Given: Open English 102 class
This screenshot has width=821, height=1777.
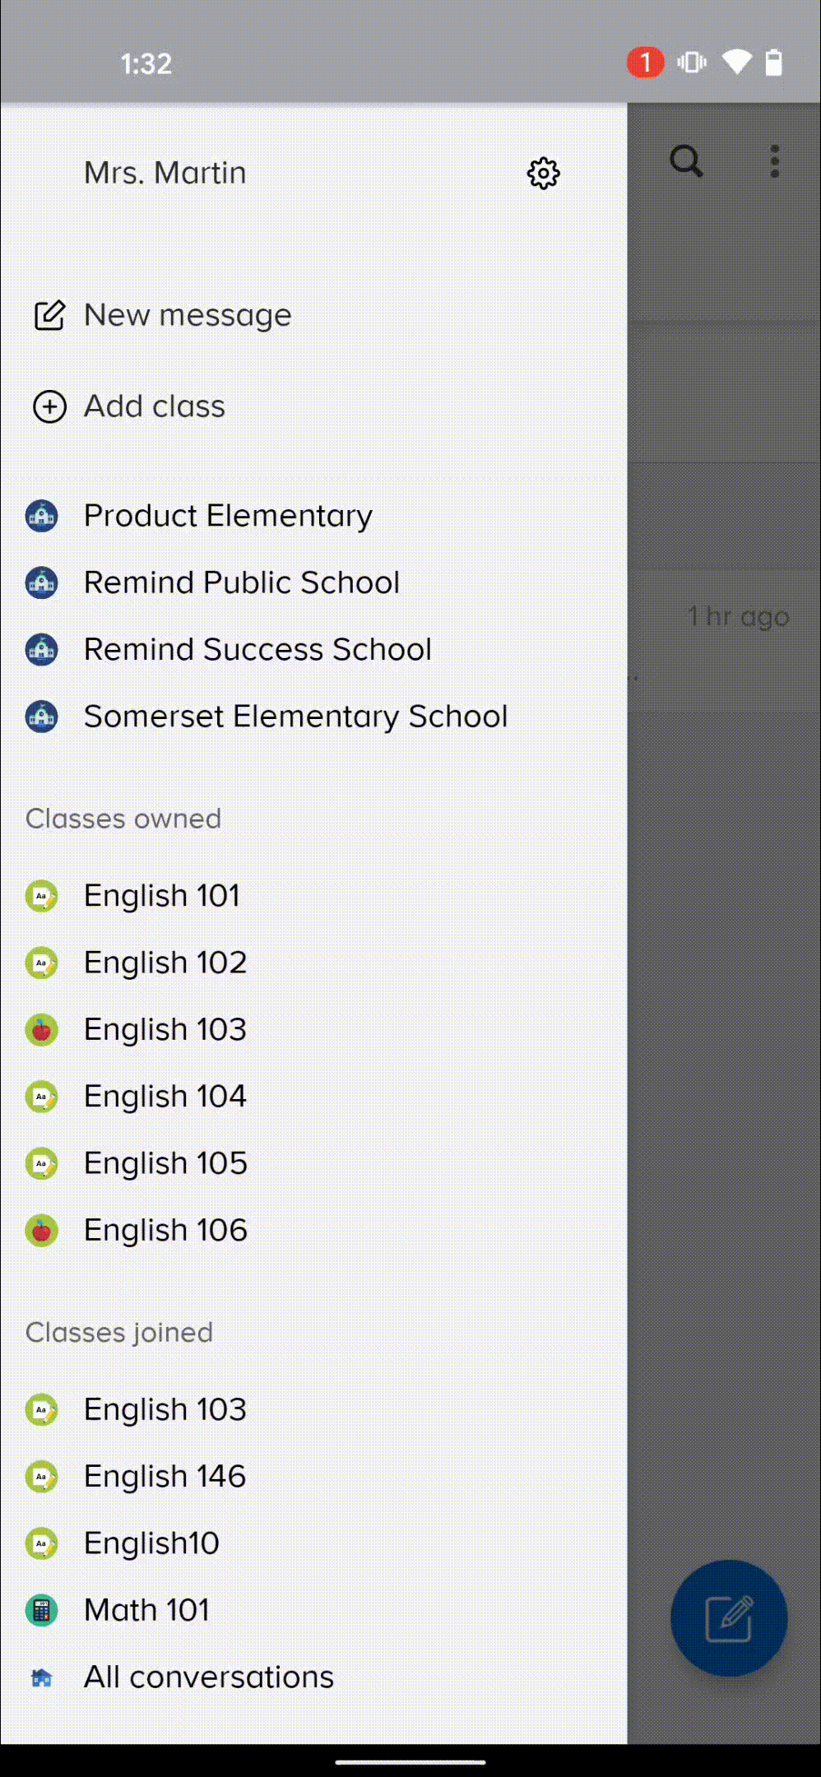Looking at the screenshot, I should click(165, 963).
